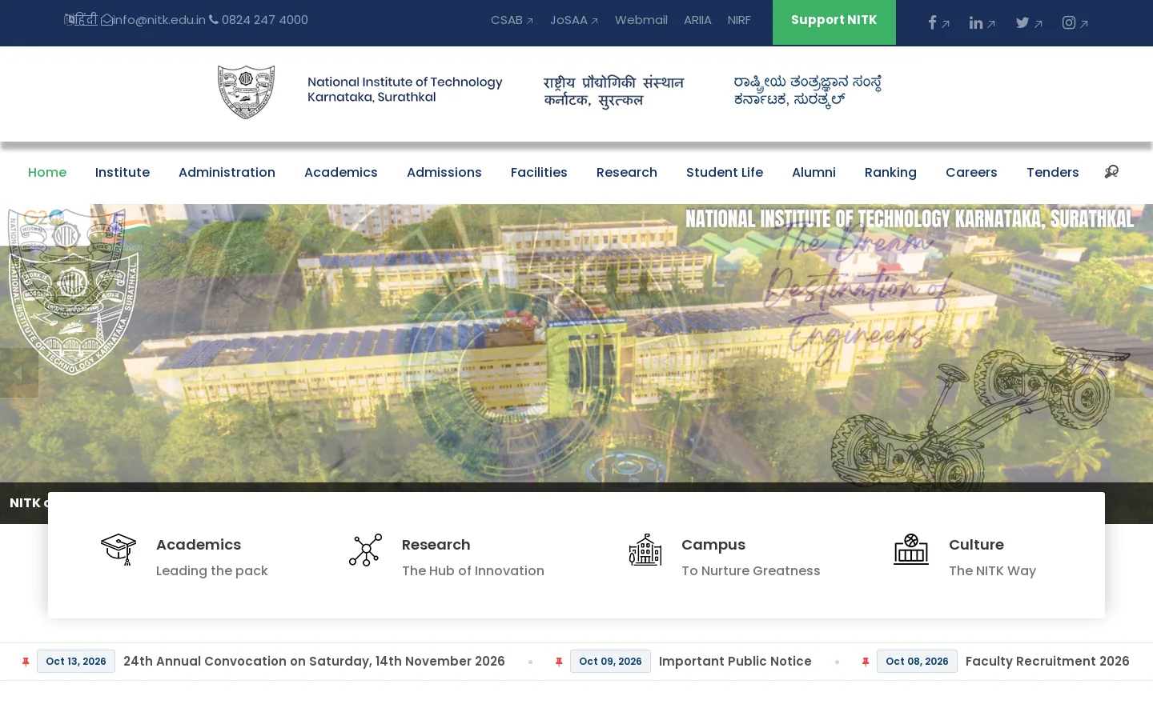Open the Institute menu
Viewport: 1153px width, 720px height.
point(123,172)
